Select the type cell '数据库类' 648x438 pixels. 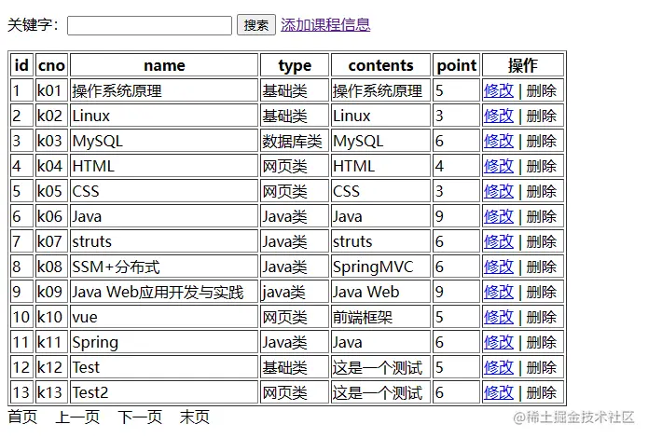tap(295, 141)
